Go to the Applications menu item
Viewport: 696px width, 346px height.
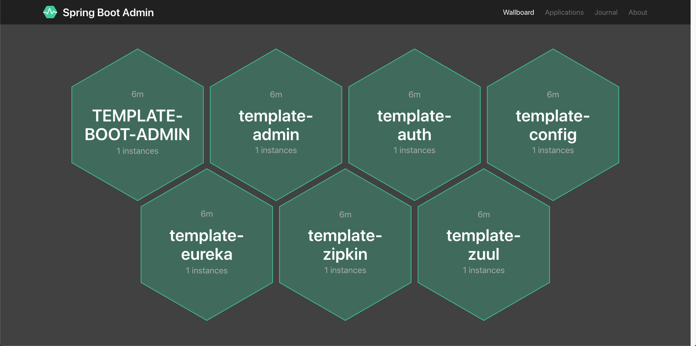pos(564,12)
